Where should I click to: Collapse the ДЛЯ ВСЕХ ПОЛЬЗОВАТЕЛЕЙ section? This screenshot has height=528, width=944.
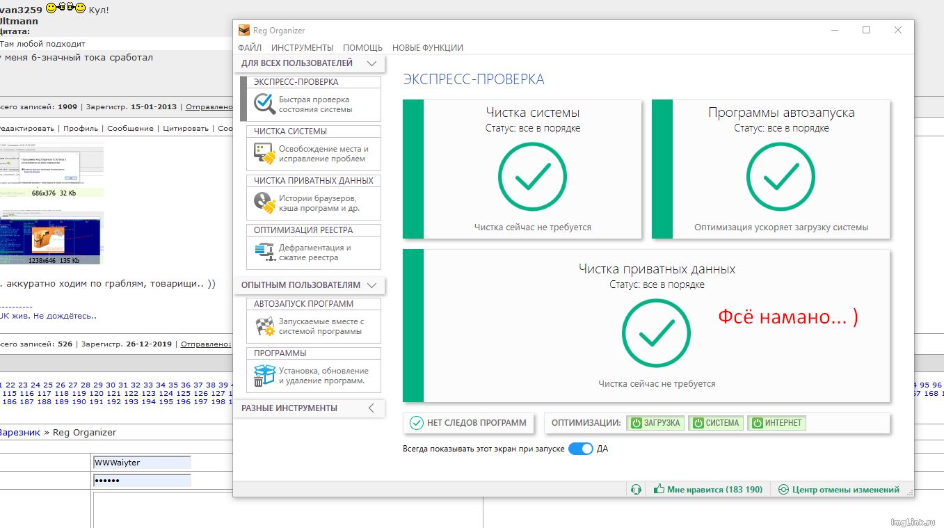click(x=372, y=63)
